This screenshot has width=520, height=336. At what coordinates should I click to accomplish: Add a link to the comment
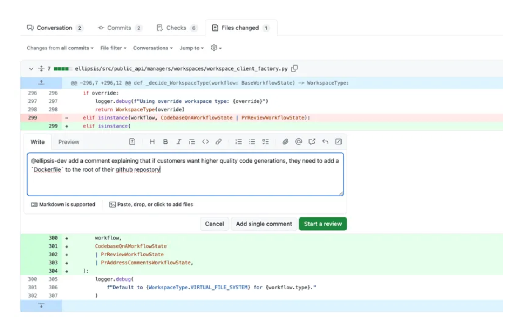pos(218,142)
